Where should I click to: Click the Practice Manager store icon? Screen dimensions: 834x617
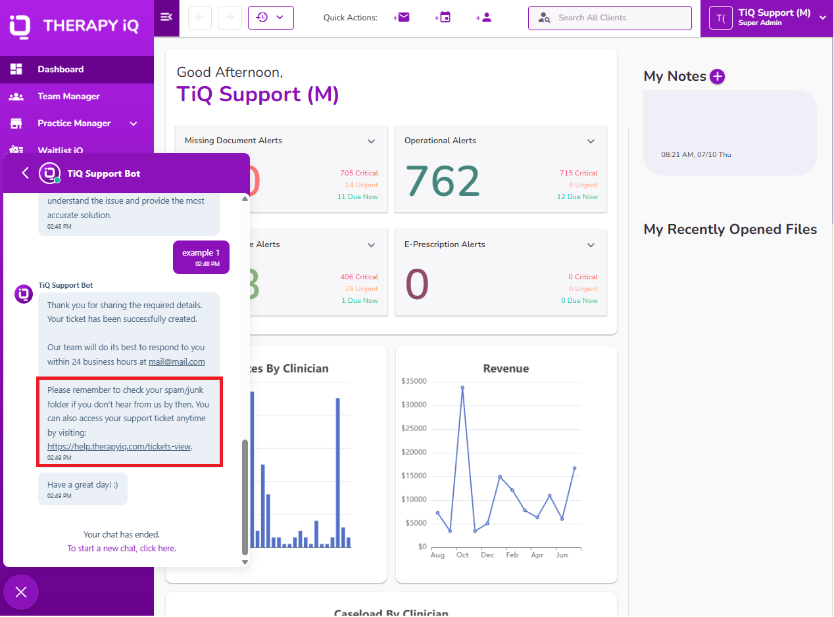(16, 124)
